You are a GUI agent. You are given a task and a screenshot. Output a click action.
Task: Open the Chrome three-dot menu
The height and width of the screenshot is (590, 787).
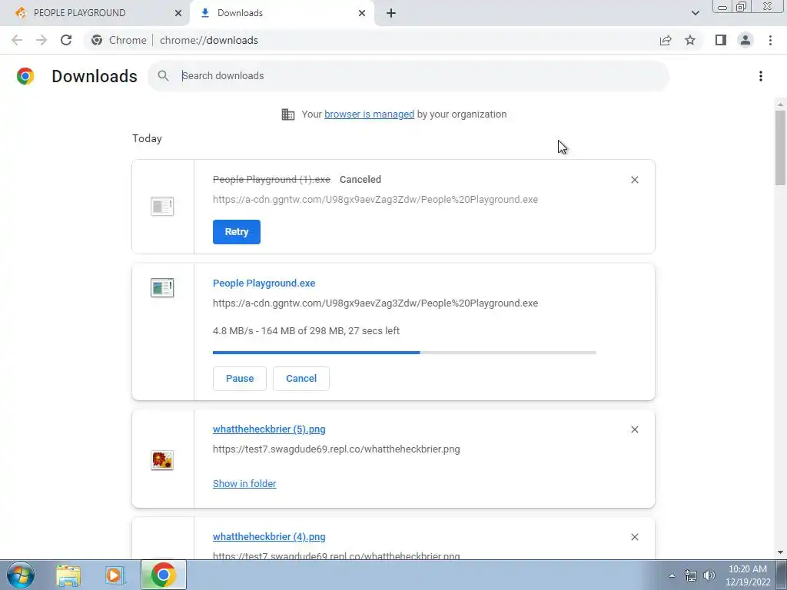tap(770, 40)
